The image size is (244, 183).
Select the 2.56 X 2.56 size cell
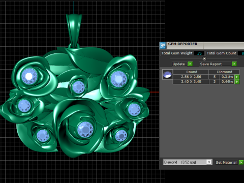pyautogui.click(x=191, y=77)
